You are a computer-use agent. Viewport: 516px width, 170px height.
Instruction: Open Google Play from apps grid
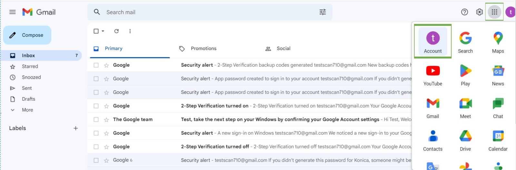pyautogui.click(x=465, y=75)
